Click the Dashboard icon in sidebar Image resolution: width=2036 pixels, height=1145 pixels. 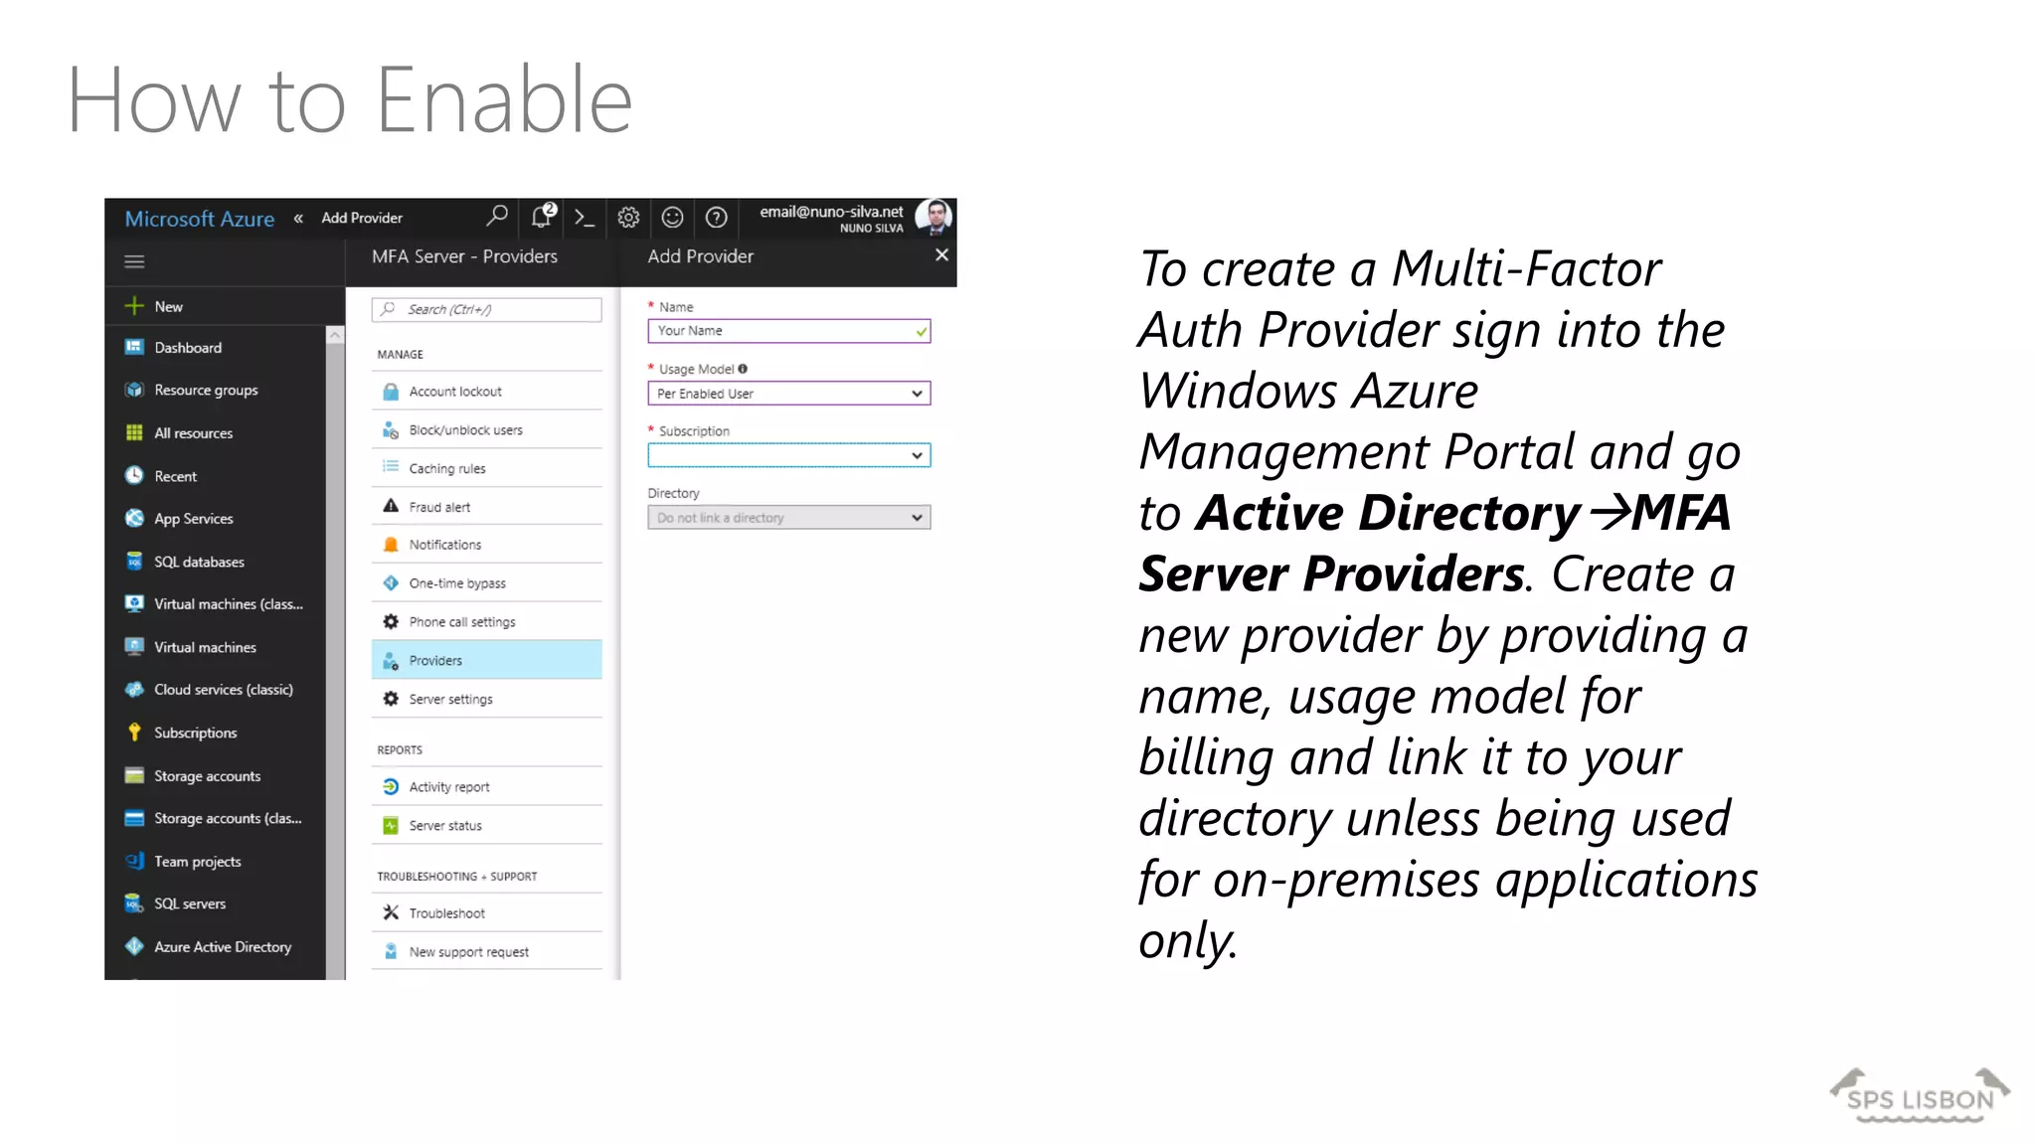click(134, 347)
